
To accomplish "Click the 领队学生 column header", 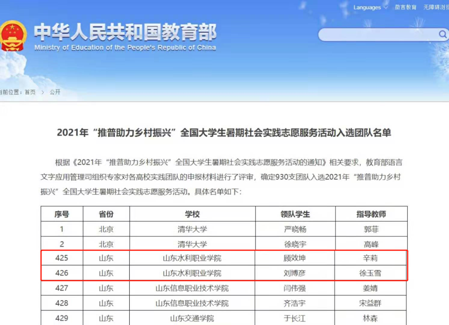I will pos(295,214).
